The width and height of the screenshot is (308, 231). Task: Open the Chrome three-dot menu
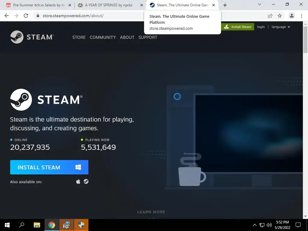(x=301, y=16)
